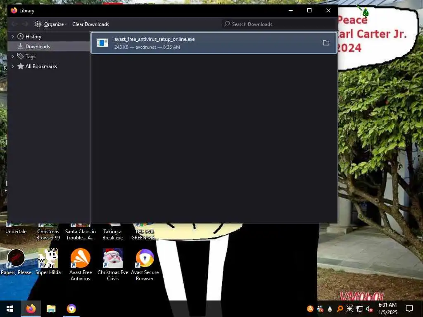The width and height of the screenshot is (423, 317).
Task: Open the network tray icon
Action: click(360, 309)
